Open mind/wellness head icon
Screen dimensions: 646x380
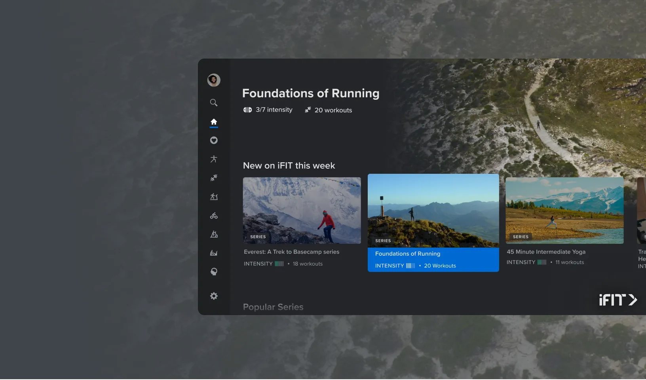(214, 272)
